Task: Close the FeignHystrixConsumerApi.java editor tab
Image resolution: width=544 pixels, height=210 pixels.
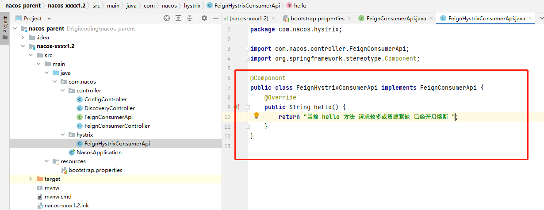Action: pyautogui.click(x=530, y=18)
